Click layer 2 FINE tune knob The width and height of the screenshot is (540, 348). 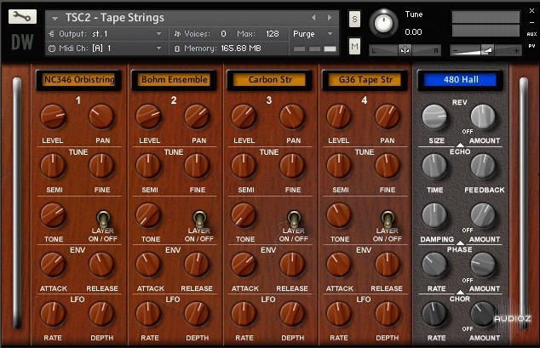click(197, 166)
